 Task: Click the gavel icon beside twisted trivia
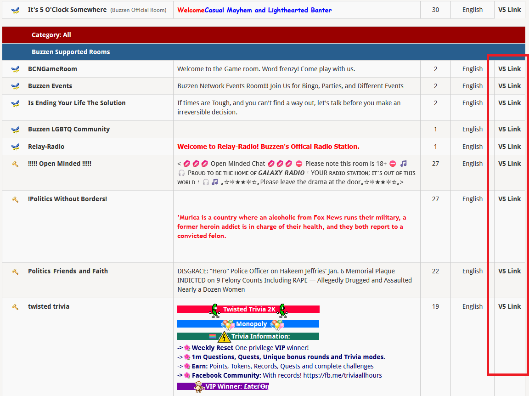click(x=15, y=306)
